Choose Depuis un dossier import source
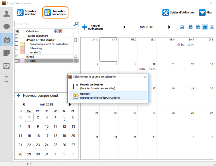 point(108,86)
